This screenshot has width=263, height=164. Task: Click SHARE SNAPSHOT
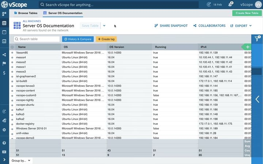pos(171,26)
